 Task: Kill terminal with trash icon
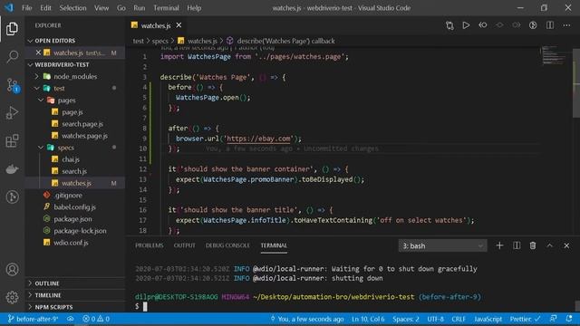point(533,245)
